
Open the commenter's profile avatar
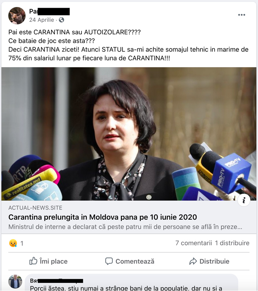15,281
